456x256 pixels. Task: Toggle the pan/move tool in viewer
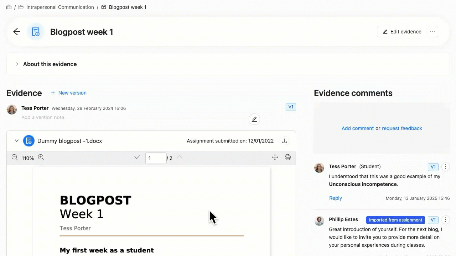[275, 157]
